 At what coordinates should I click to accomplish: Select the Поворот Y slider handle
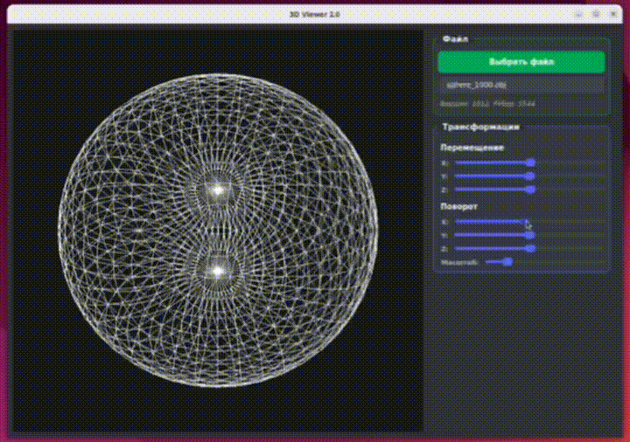[530, 235]
